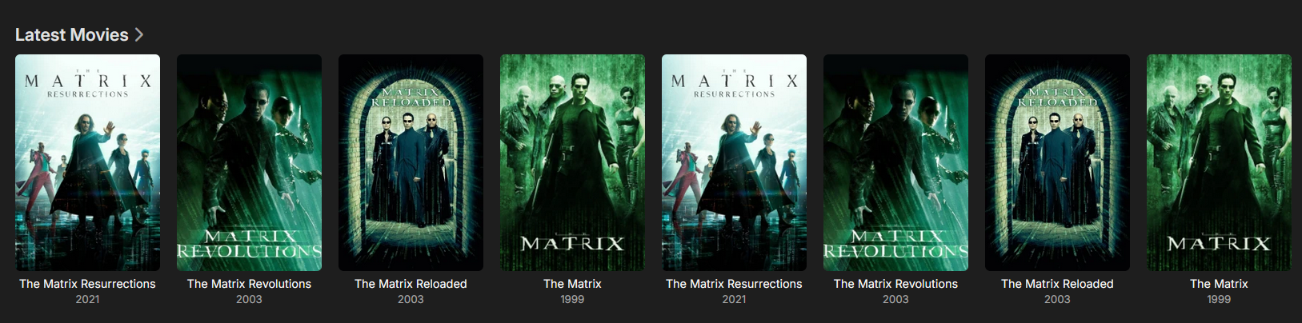Click the second "The Matrix Revolutions" title text
The width and height of the screenshot is (1302, 323).
coord(895,284)
